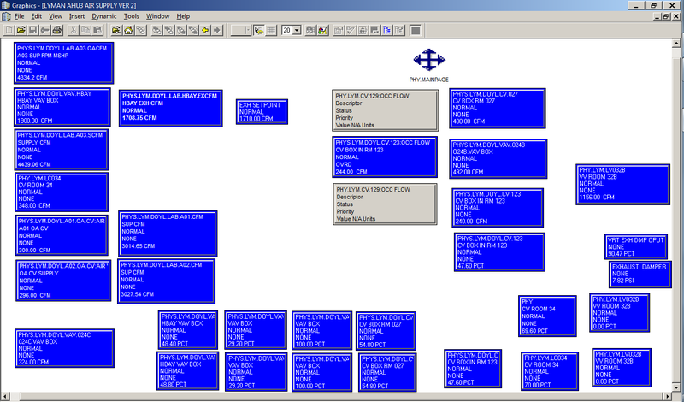Screen dimensions: 684x402
Task: Toggle the pointer select mode button
Action: pyautogui.click(x=259, y=30)
